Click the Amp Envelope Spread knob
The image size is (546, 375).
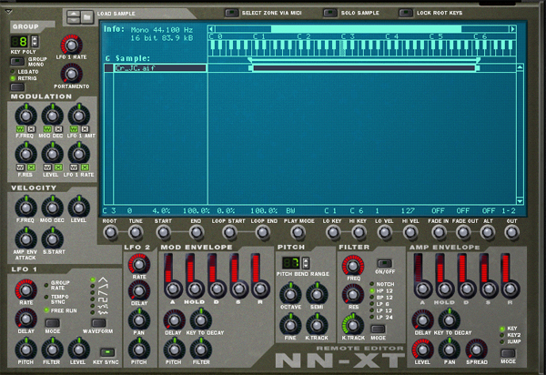[476, 350]
